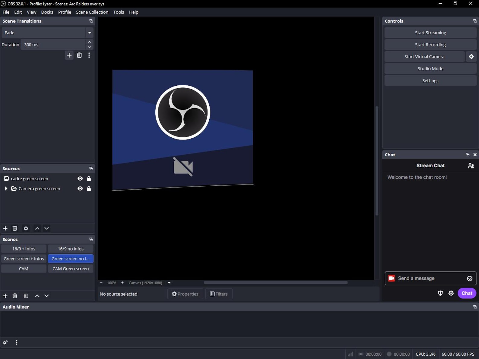
Task: Toggle lock on Camera green screen group
Action: 89,188
